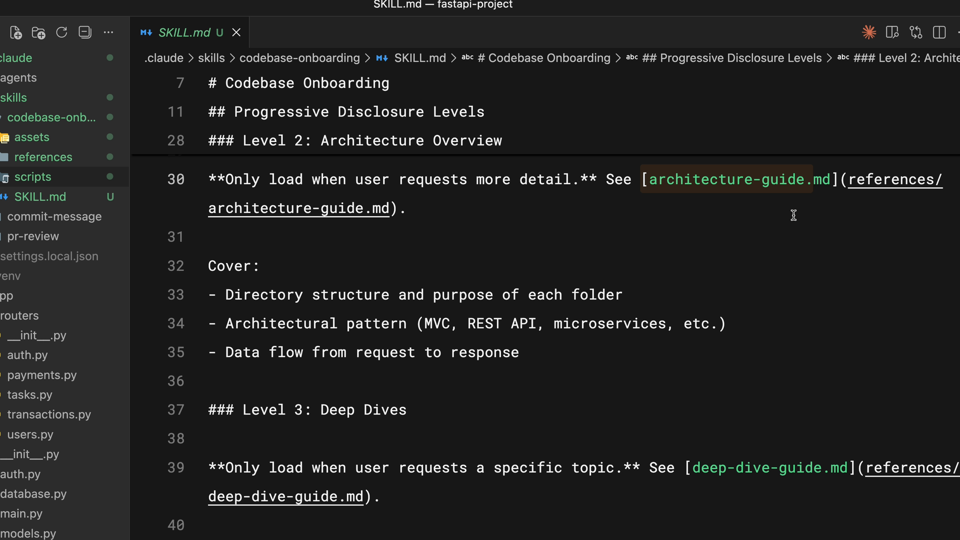This screenshot has height=540, width=960.
Task: Split the editor to the right
Action: click(x=939, y=33)
